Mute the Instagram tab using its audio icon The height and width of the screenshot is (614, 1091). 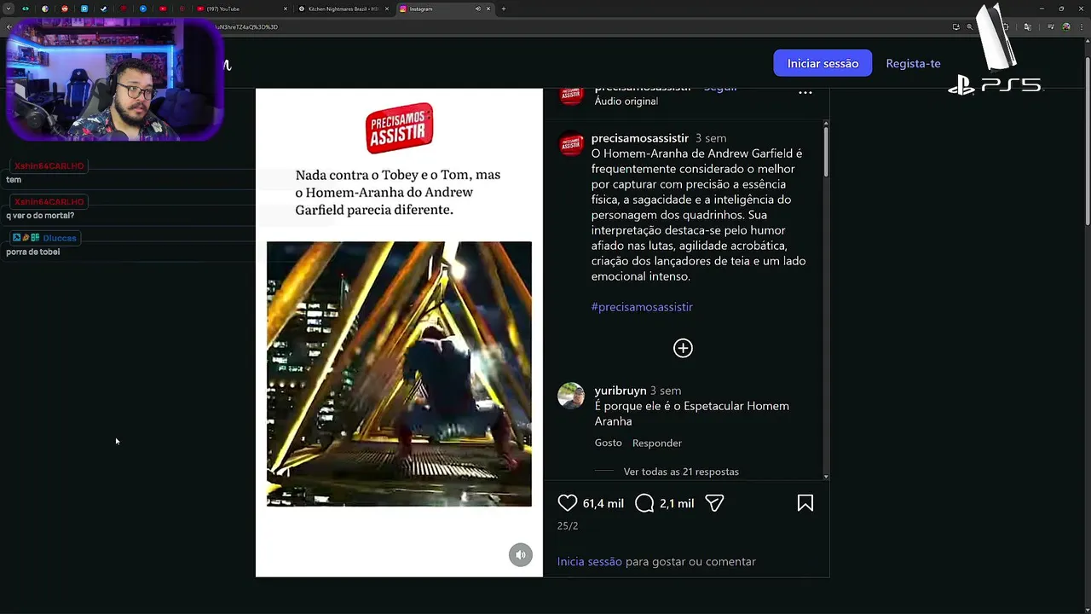(x=477, y=9)
